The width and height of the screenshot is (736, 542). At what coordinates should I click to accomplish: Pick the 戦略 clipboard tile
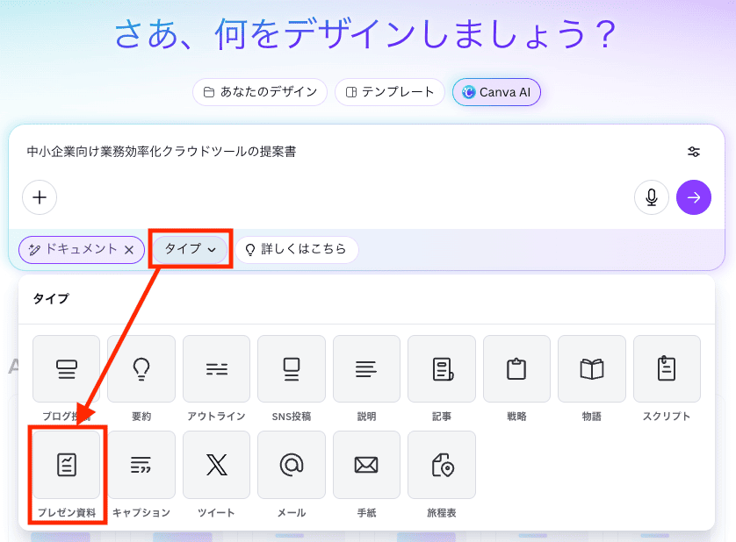tap(516, 369)
